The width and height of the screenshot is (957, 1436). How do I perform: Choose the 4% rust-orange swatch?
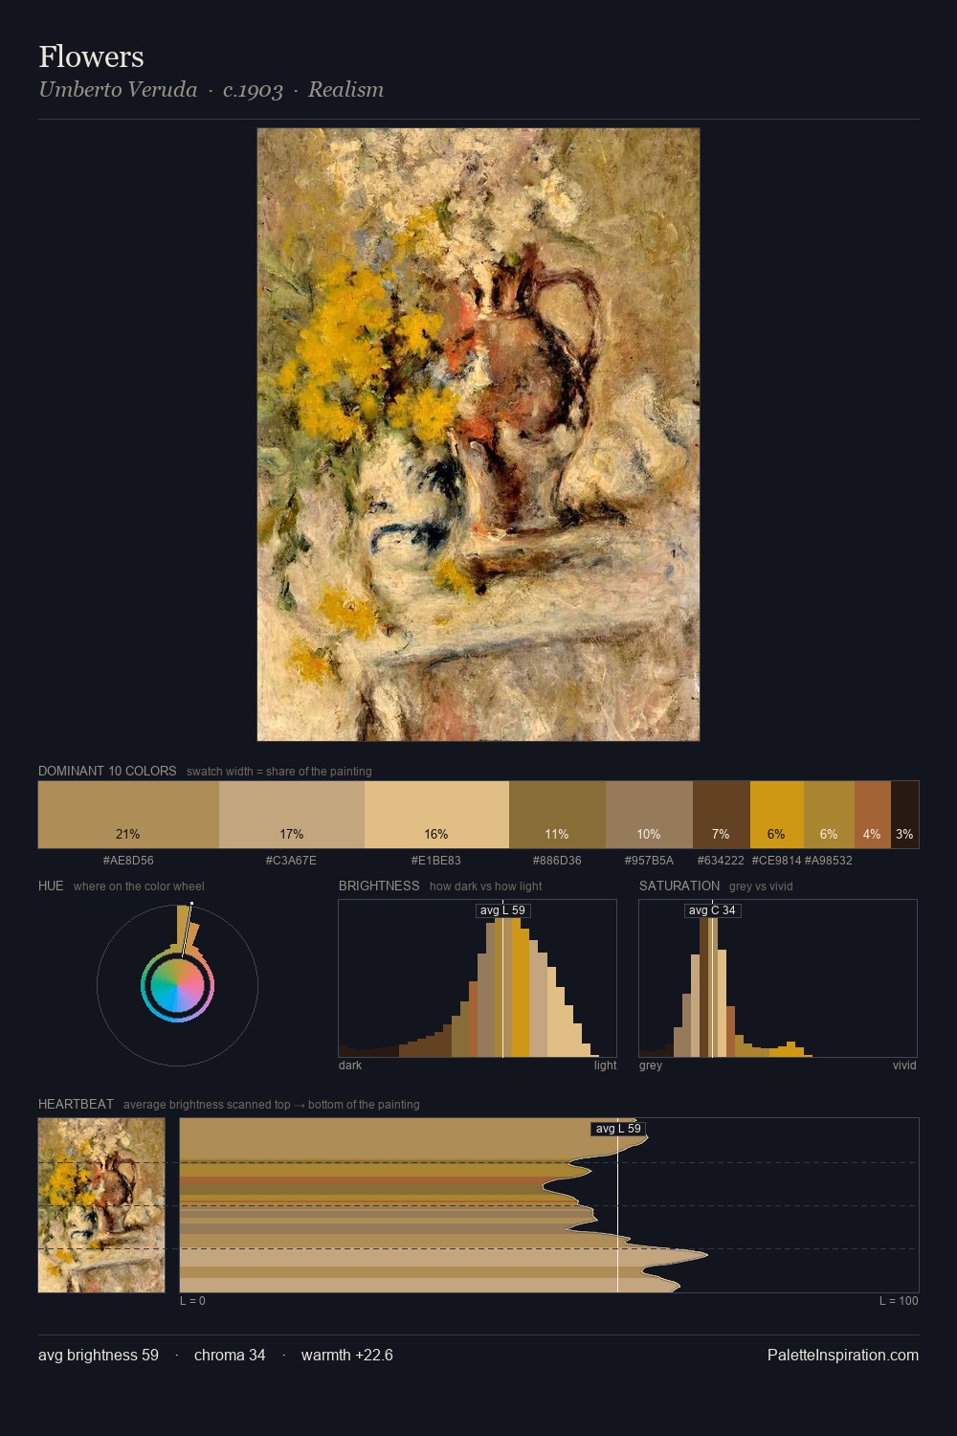pos(872,815)
